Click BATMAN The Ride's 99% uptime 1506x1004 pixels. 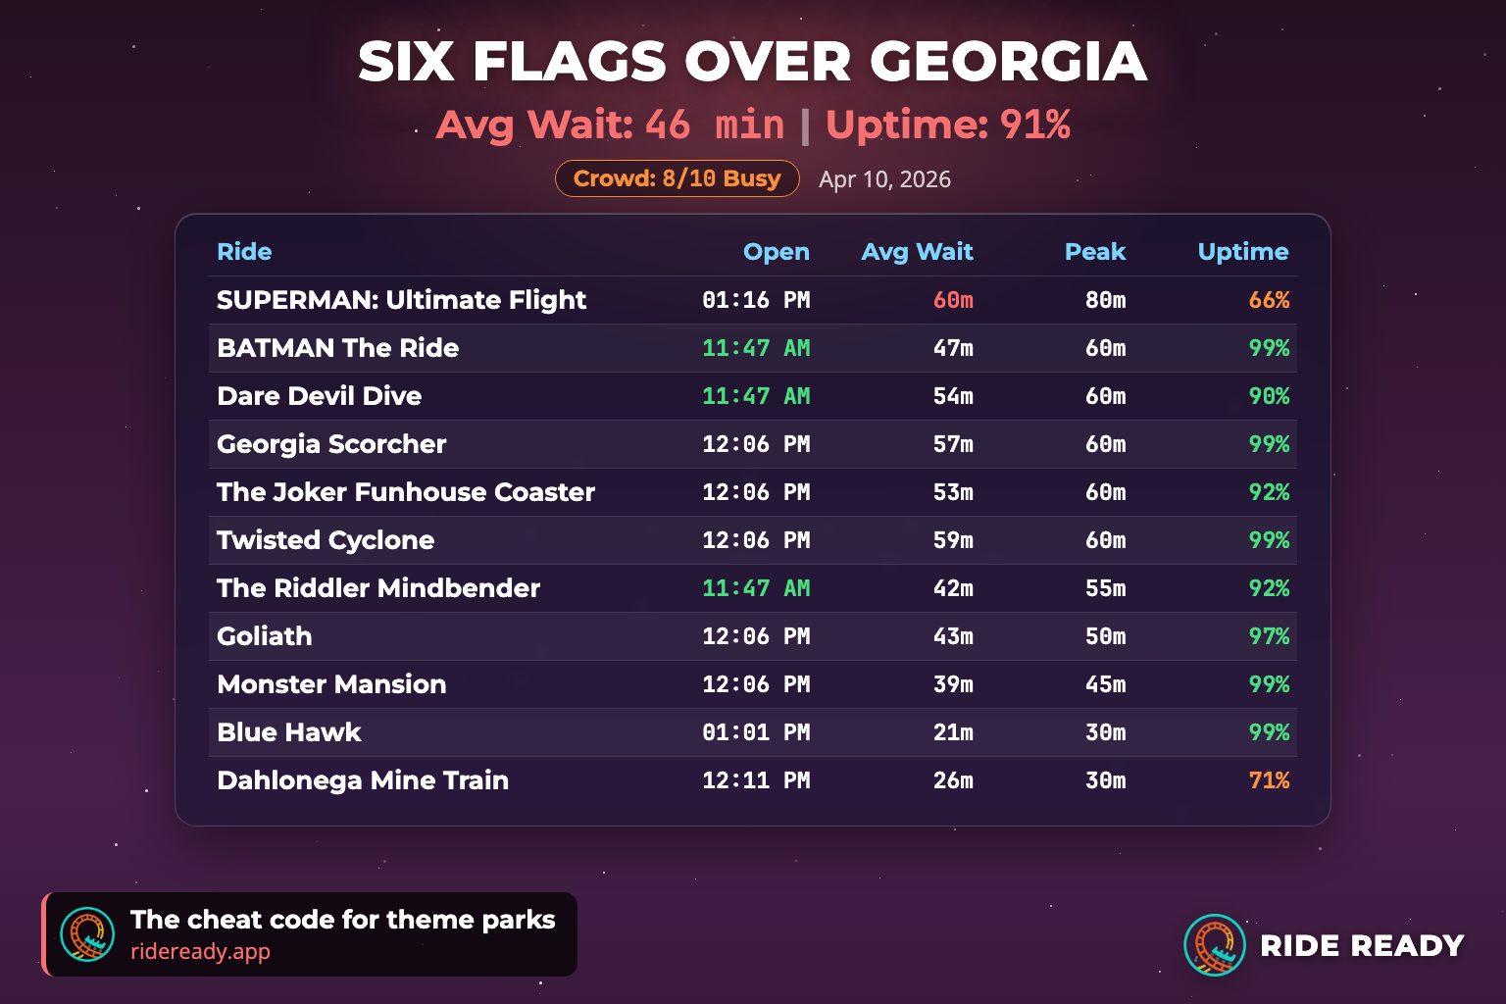1269,348
